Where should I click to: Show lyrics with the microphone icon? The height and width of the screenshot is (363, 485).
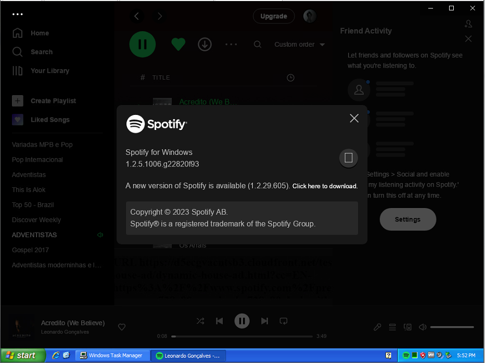377,327
